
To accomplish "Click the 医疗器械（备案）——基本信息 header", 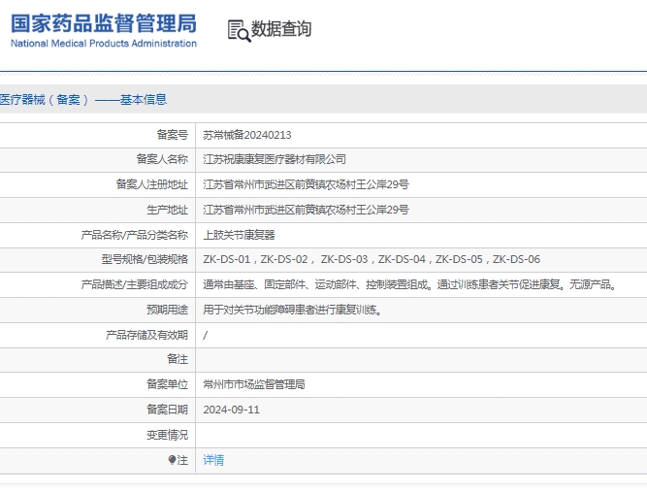I will click(x=83, y=100).
